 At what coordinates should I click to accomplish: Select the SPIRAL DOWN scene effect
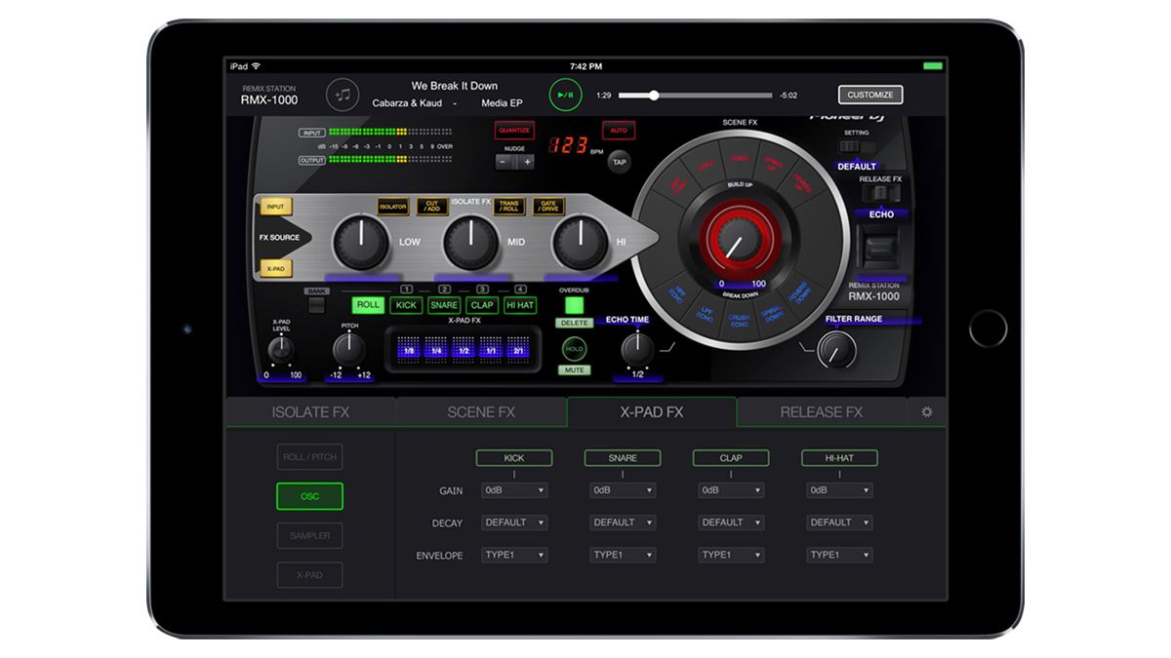coord(774,314)
